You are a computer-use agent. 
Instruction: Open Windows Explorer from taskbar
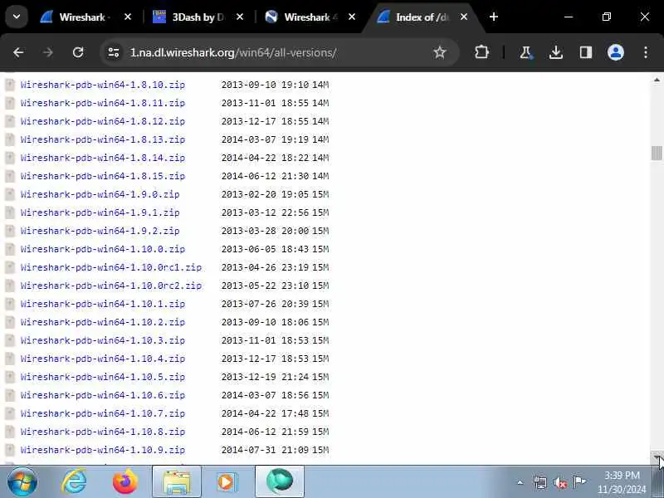pos(177,482)
